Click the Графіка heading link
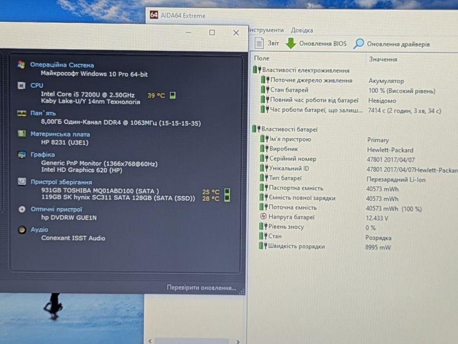The width and height of the screenshot is (458, 344). pyautogui.click(x=43, y=154)
